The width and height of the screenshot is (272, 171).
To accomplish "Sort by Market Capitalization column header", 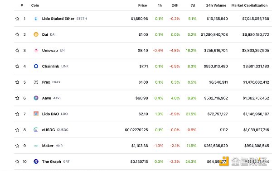I will 249,5.
